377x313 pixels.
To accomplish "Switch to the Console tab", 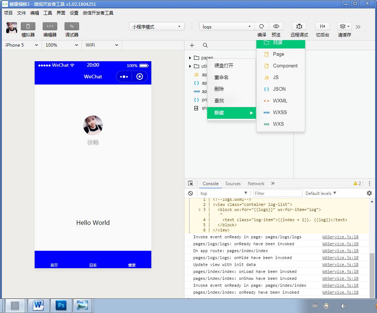I will point(210,184).
